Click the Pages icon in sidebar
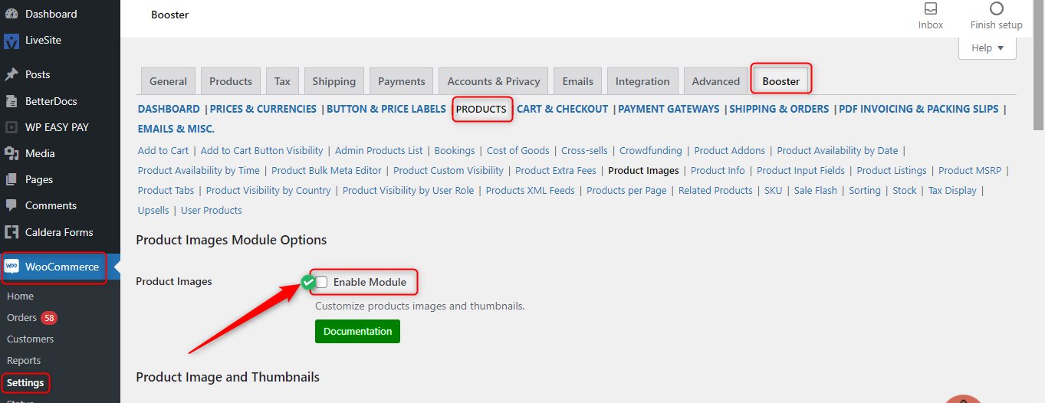This screenshot has width=1045, height=403. (12, 179)
